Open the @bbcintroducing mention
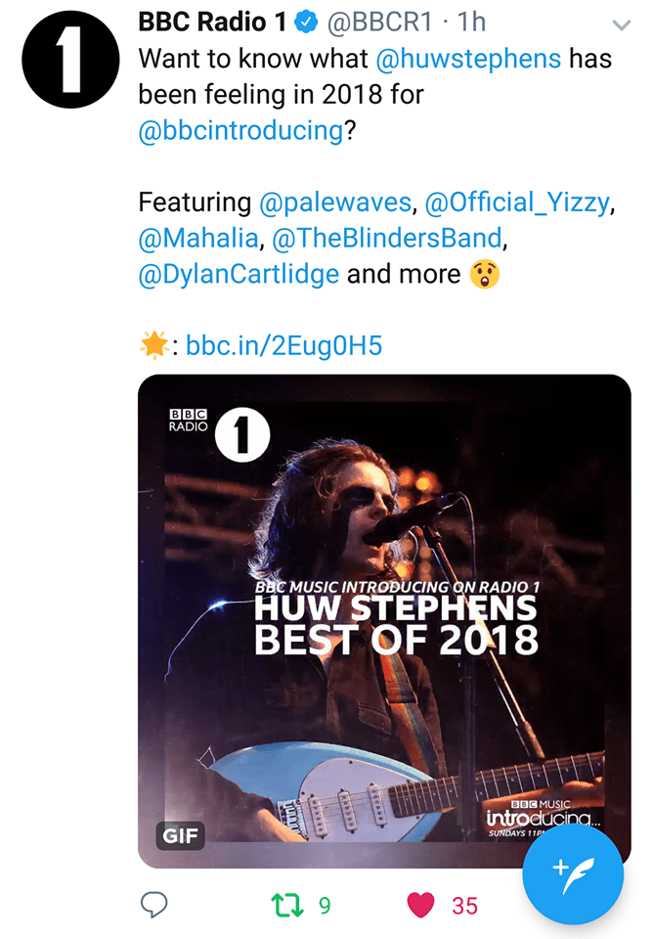The height and width of the screenshot is (939, 653). [240, 132]
